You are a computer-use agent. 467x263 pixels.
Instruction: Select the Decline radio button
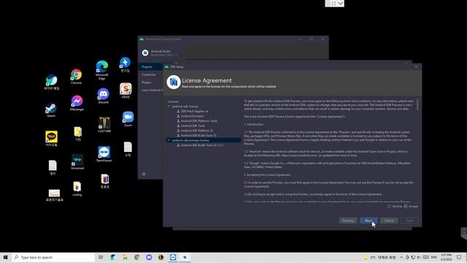coord(389,206)
